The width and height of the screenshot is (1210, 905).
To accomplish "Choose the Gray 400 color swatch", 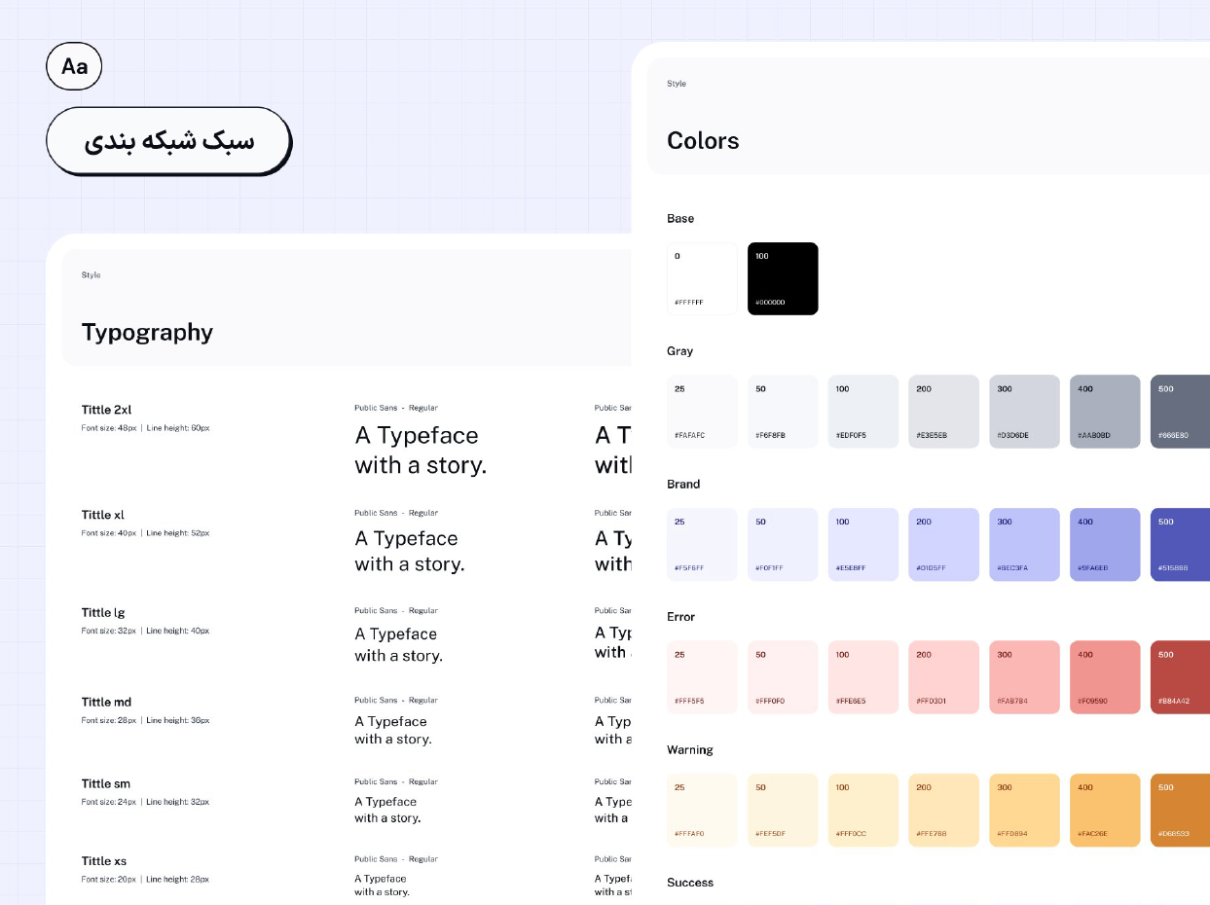I will click(1105, 412).
